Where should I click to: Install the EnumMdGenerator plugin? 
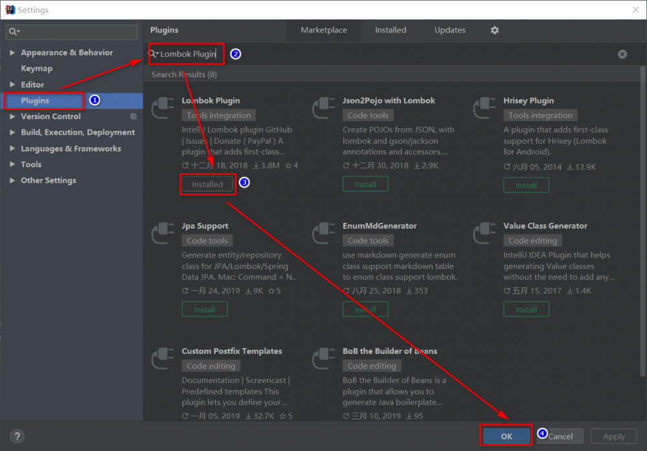(x=365, y=309)
